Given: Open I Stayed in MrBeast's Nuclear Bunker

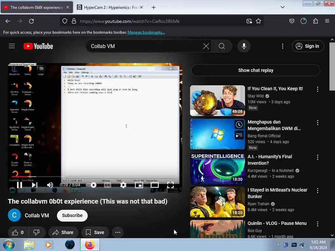Looking at the screenshot, I should click(218, 202).
